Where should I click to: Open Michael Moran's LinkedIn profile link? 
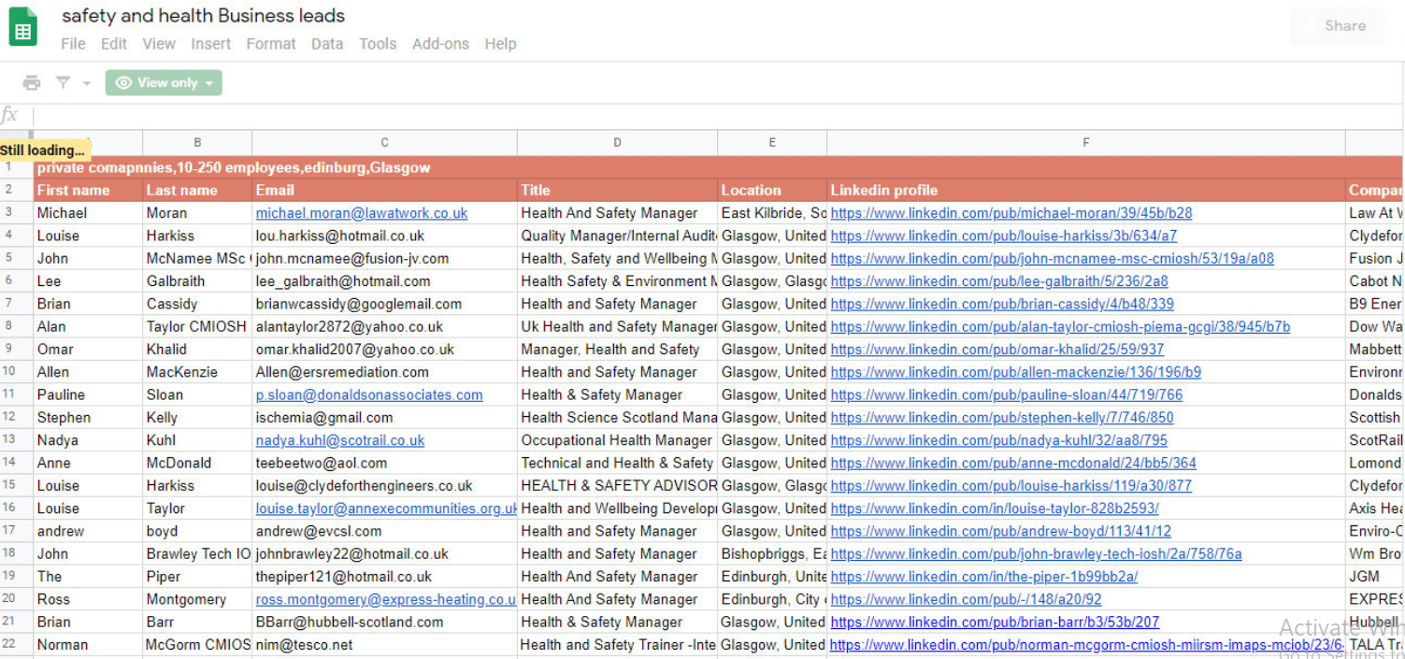(x=1011, y=213)
